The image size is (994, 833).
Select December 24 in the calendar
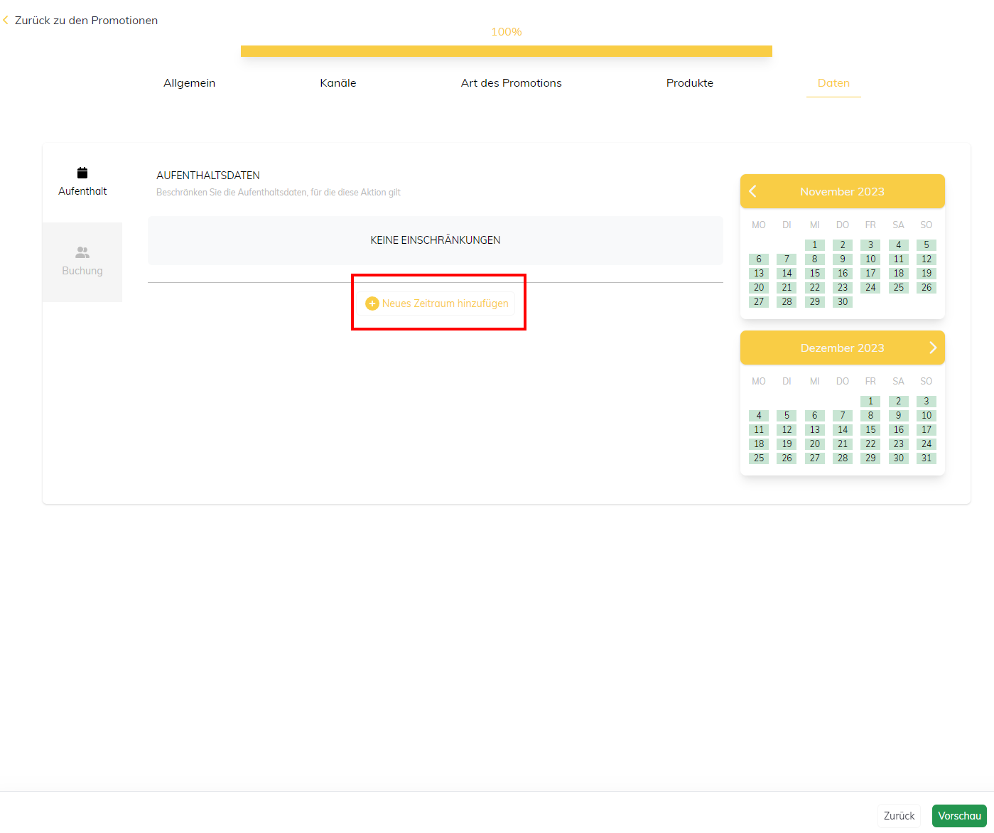(926, 444)
